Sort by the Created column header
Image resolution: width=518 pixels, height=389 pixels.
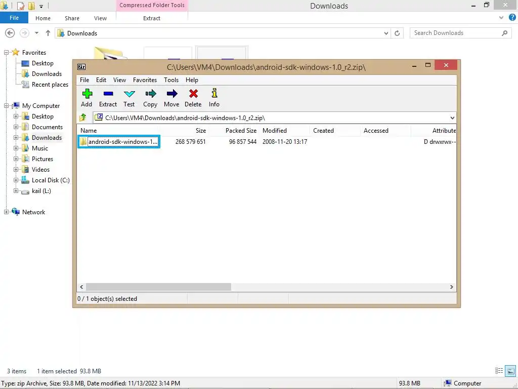[x=335, y=130]
